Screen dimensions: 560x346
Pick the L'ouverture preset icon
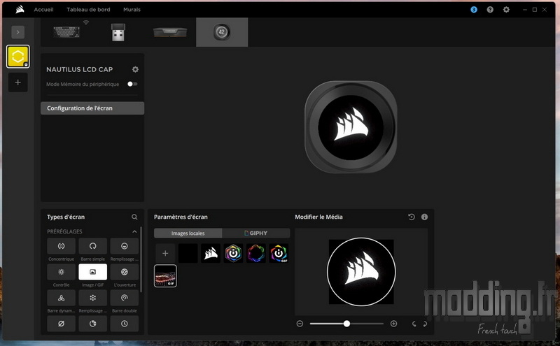pos(125,272)
